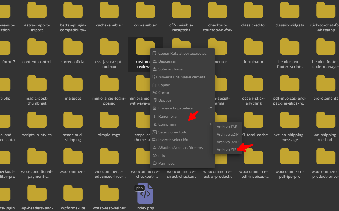The height and width of the screenshot is (211, 339).
Task: Click the gear icon beside Permisos
Action: pos(155,163)
